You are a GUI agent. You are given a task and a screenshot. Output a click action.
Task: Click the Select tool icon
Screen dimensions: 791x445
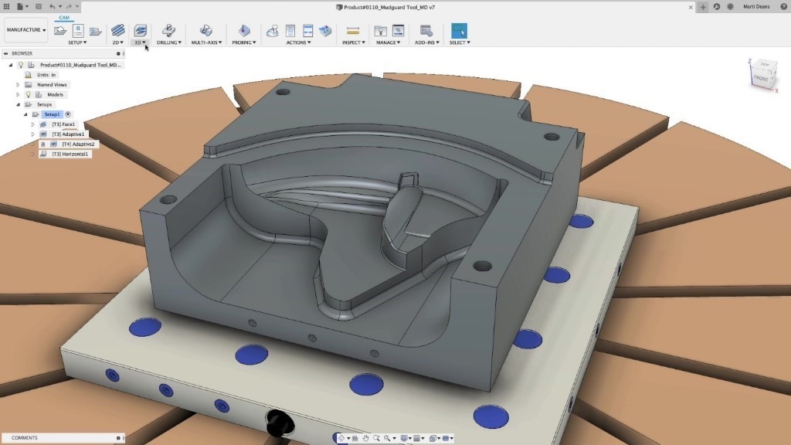(x=459, y=31)
